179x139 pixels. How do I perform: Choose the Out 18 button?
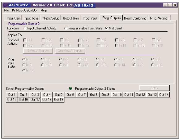(x=47, y=100)
